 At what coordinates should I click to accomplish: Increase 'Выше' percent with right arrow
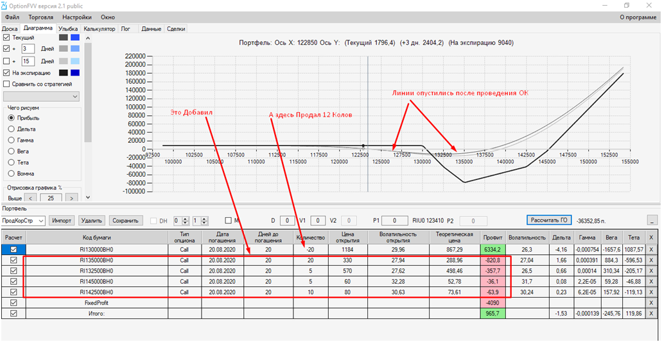click(72, 197)
